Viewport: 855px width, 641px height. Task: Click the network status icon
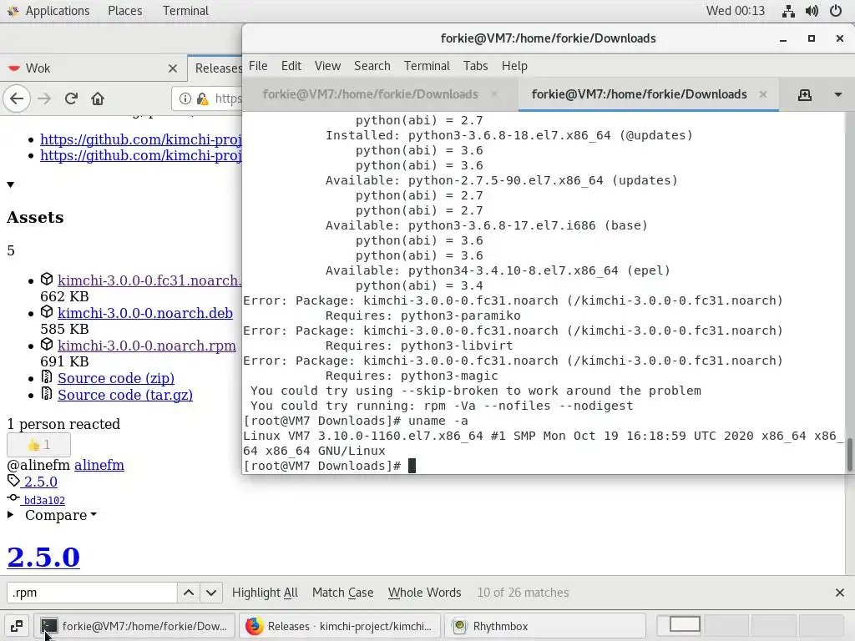pyautogui.click(x=788, y=11)
